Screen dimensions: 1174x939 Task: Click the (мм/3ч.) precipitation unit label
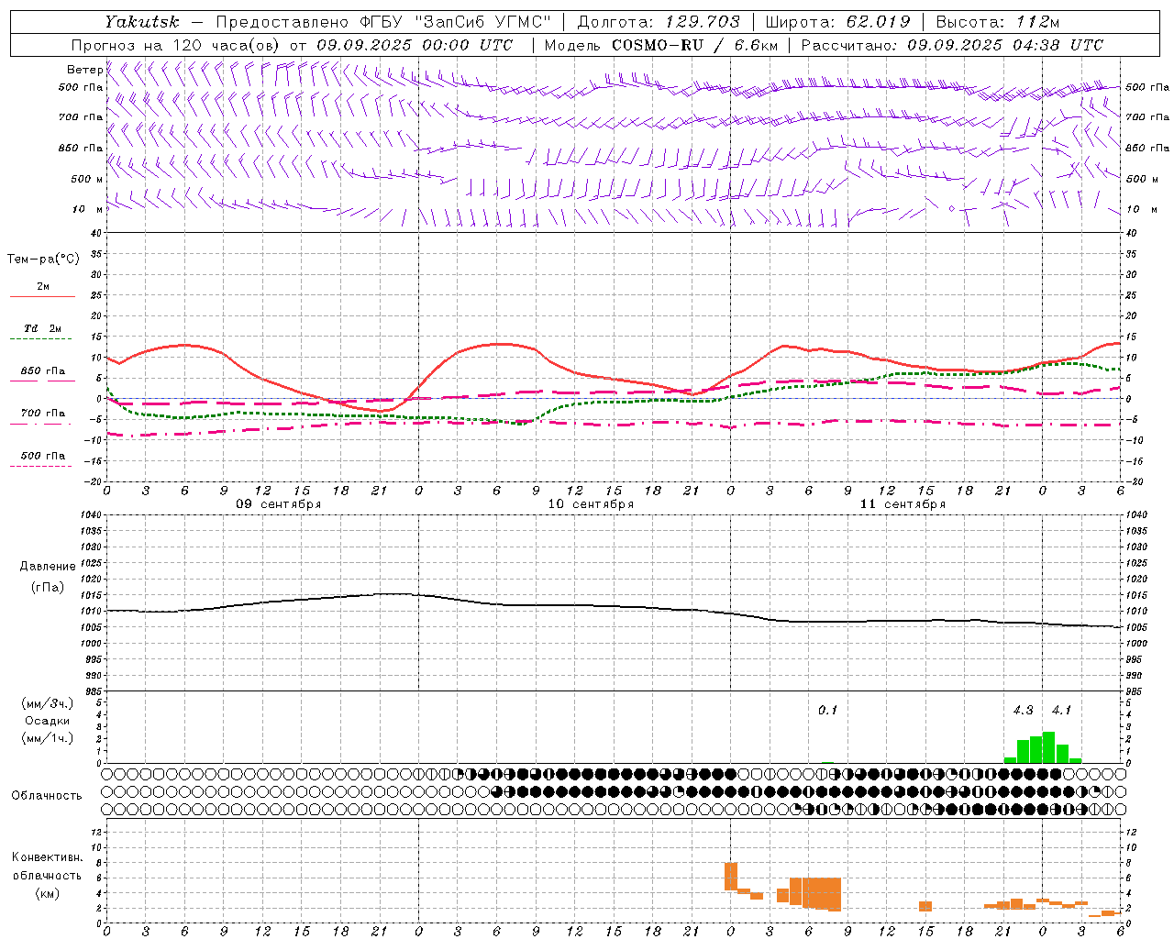point(48,703)
